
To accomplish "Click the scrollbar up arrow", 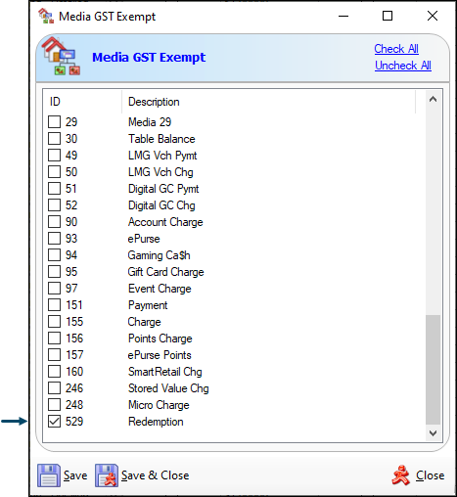I will (x=433, y=100).
